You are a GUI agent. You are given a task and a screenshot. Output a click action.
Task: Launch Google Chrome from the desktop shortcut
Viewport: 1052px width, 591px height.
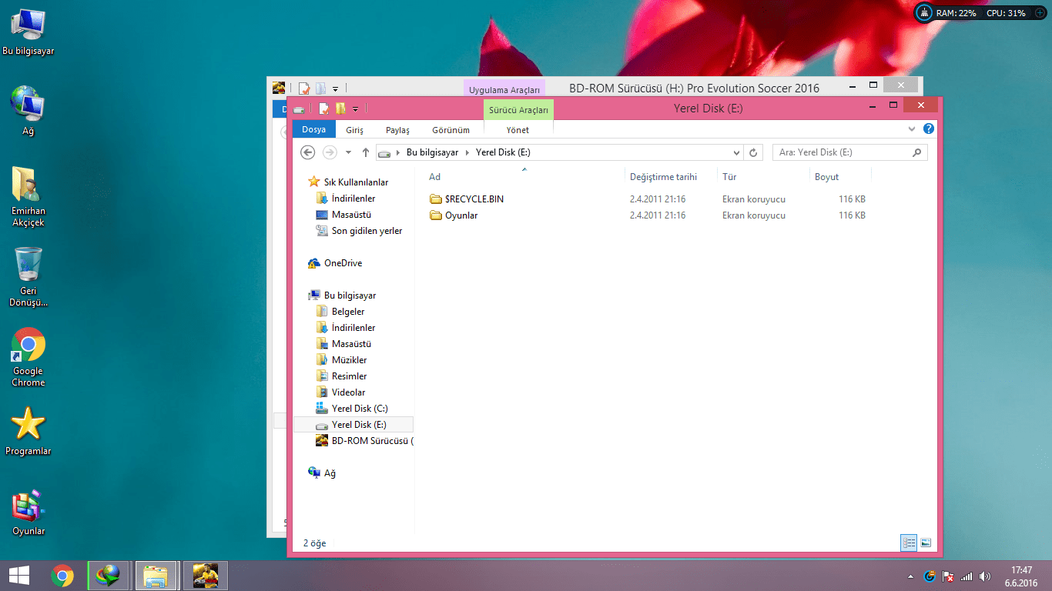[x=28, y=358]
